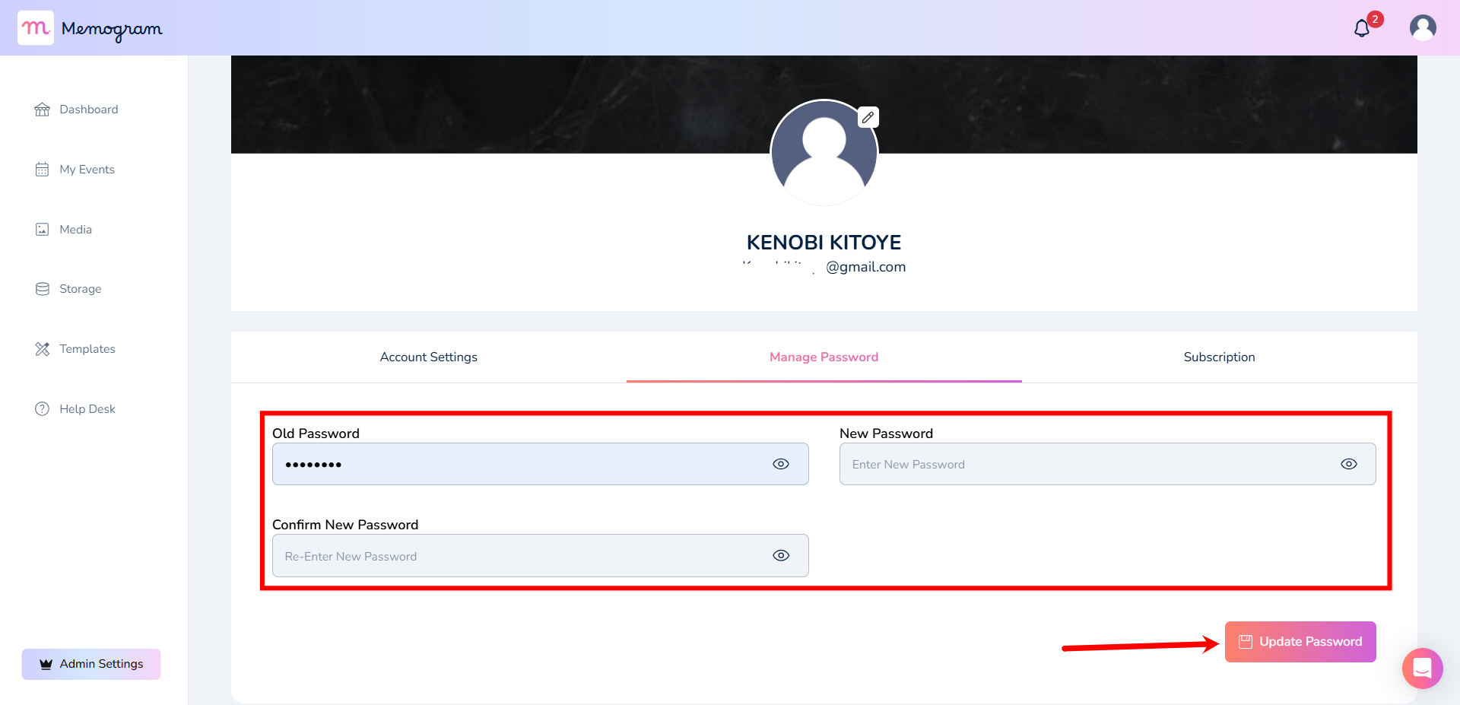Go to Dashboard in sidebar
Image resolution: width=1460 pixels, height=705 pixels.
tap(89, 110)
